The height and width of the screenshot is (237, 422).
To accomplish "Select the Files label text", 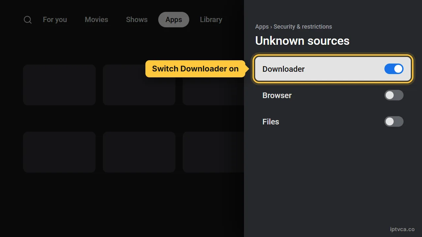I will point(271,122).
